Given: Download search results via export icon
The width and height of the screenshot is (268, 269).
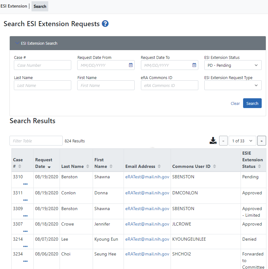Looking at the screenshot, I should coord(213,141).
